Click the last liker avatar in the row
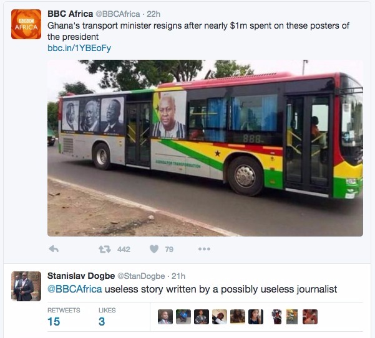This screenshot has height=338, width=375. click(310, 317)
